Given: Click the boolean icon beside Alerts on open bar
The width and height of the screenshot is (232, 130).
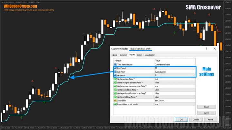Looking at the screenshot, I should pos(115,82).
